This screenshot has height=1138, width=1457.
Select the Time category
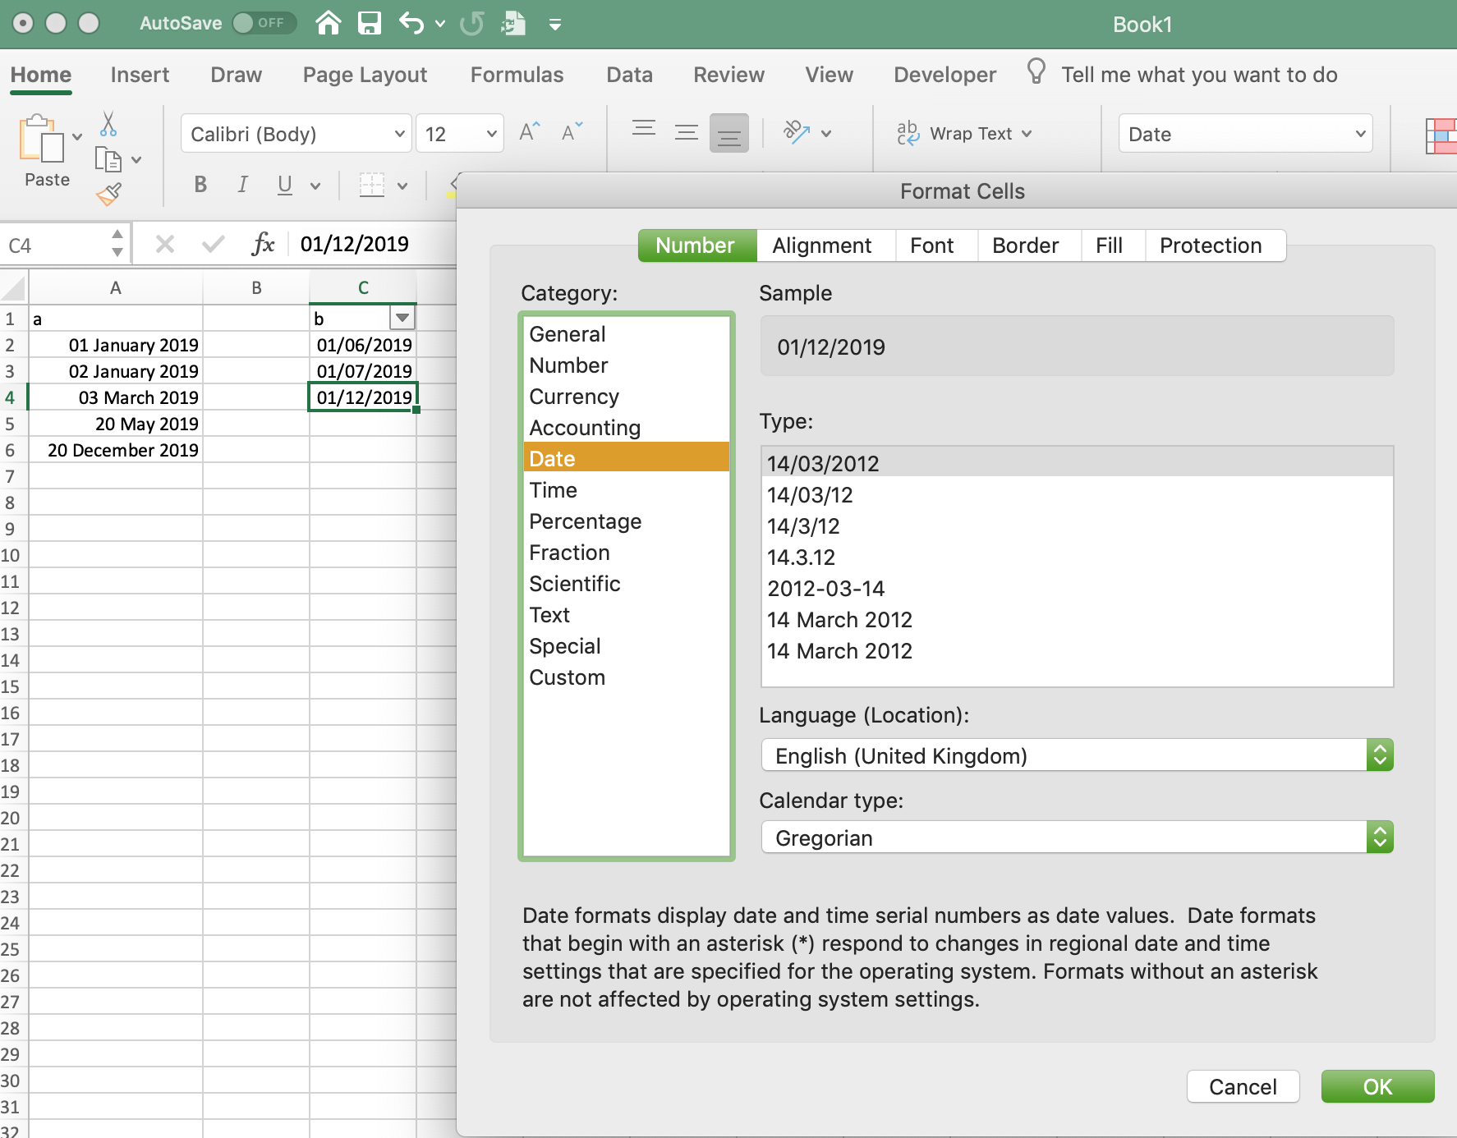[627, 490]
